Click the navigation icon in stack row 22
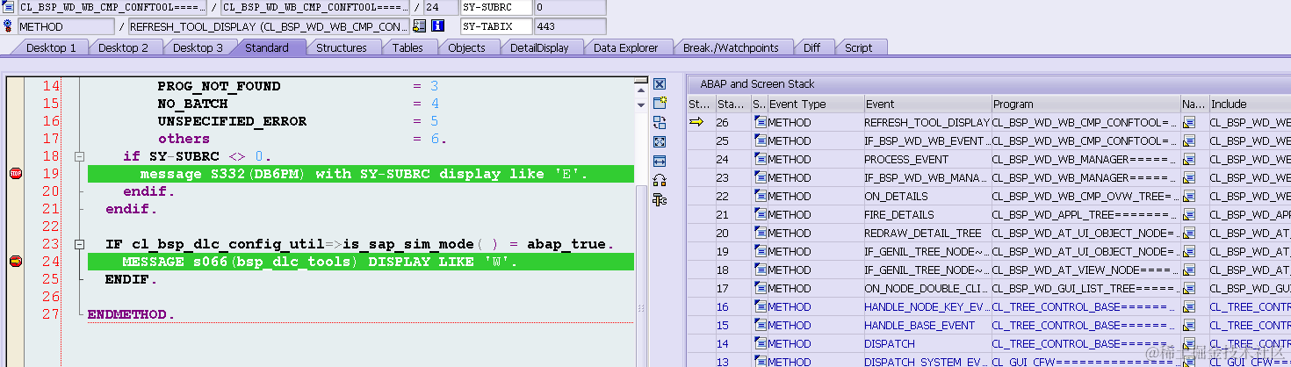The height and width of the screenshot is (367, 1291). [x=1189, y=196]
